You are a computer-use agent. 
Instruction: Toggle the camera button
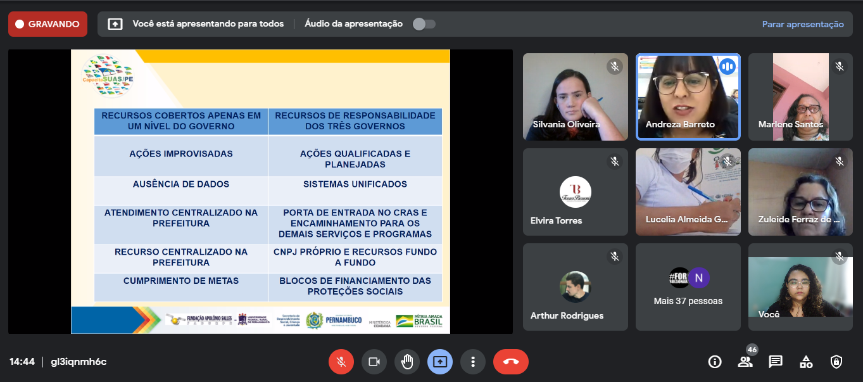374,362
